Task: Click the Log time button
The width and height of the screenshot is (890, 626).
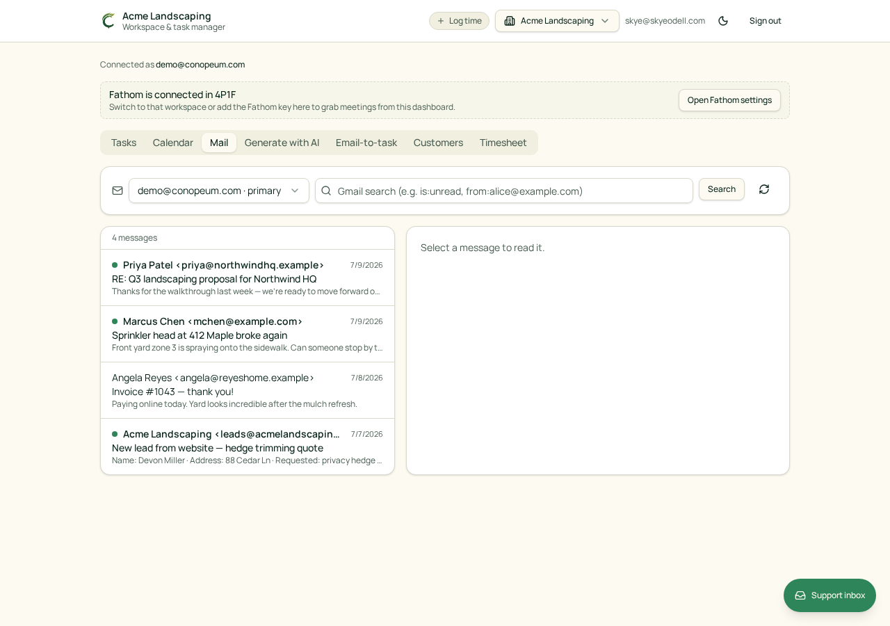Action: [459, 21]
